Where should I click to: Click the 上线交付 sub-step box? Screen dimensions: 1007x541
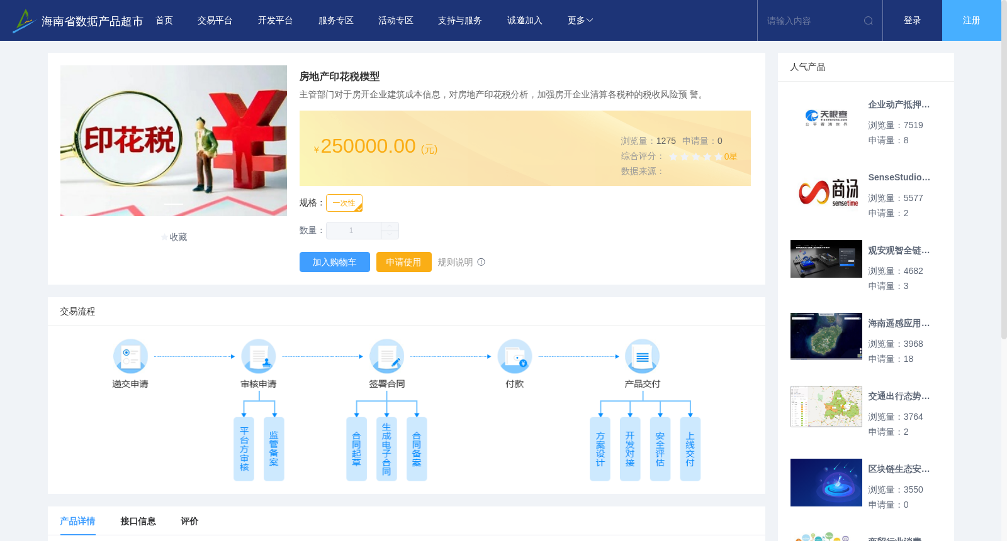(690, 449)
